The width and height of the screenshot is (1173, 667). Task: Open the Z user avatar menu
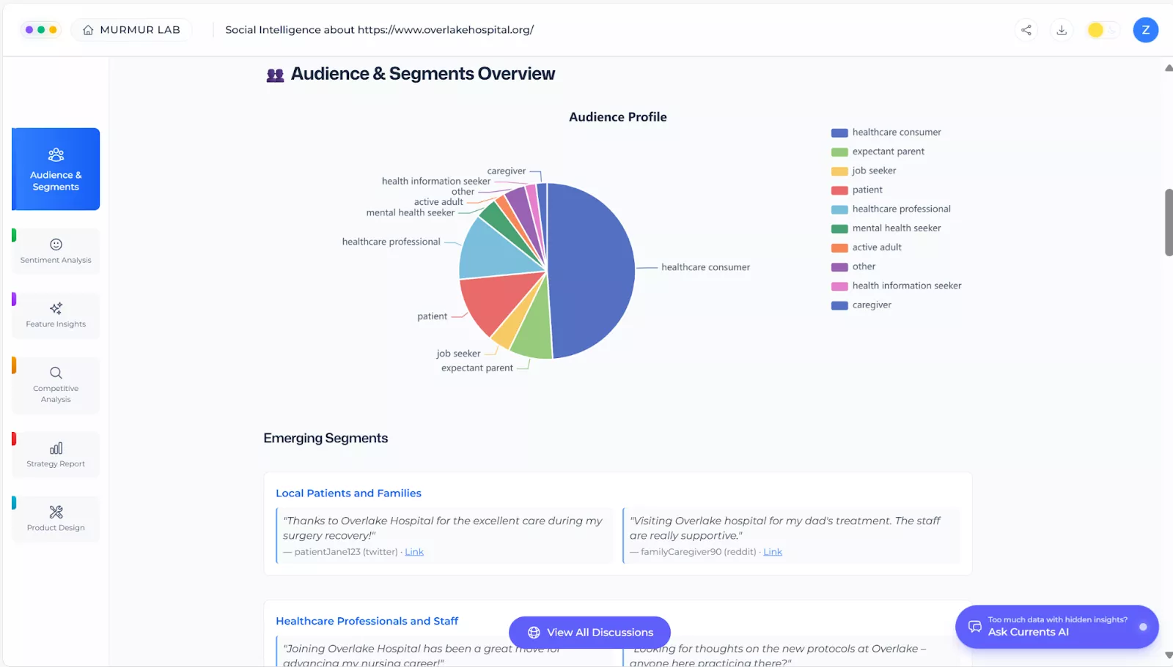coord(1145,30)
